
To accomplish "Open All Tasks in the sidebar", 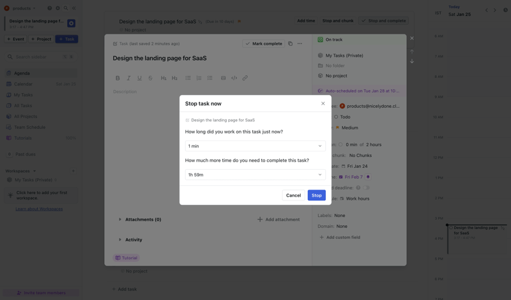I will (41, 105).
